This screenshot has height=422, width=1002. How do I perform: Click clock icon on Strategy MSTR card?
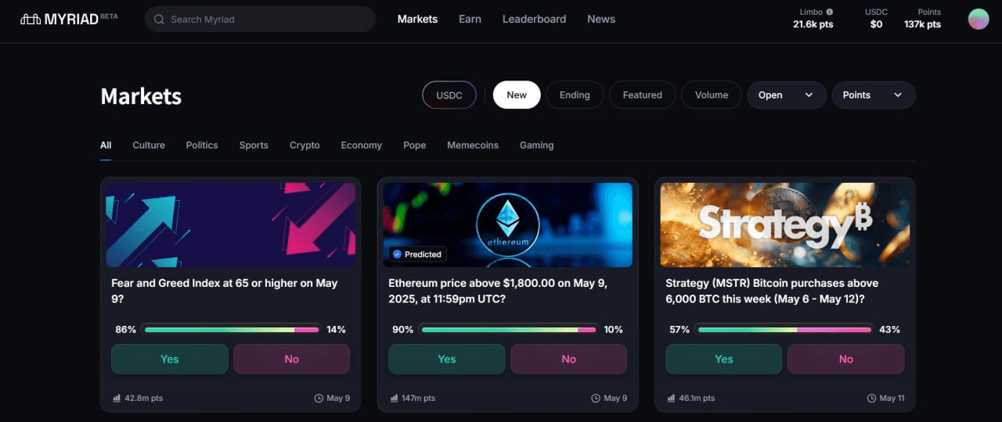coord(873,399)
